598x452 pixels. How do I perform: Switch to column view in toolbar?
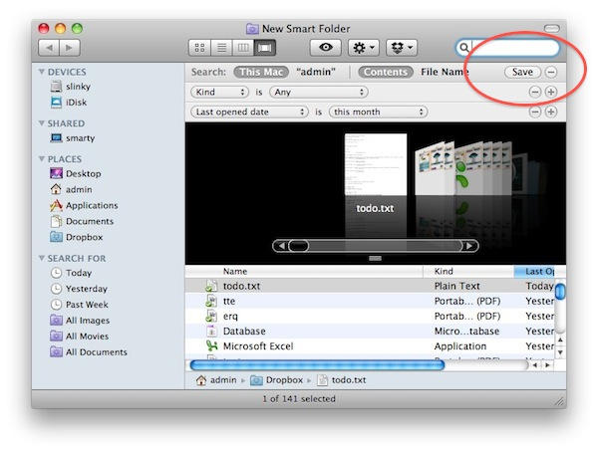[243, 48]
